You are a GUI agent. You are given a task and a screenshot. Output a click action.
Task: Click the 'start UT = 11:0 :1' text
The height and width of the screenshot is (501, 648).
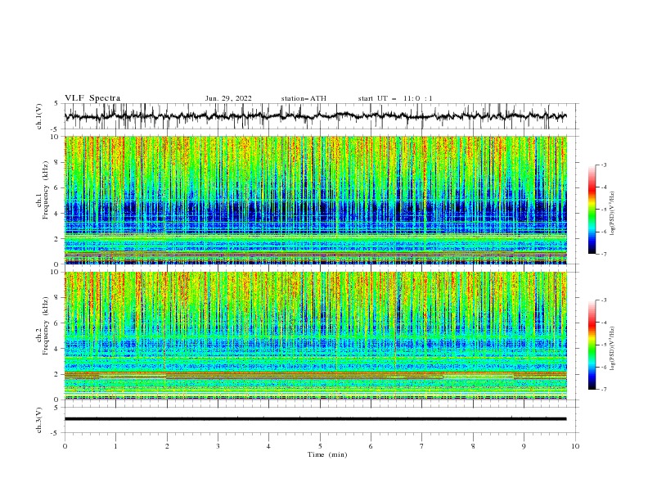395,98
